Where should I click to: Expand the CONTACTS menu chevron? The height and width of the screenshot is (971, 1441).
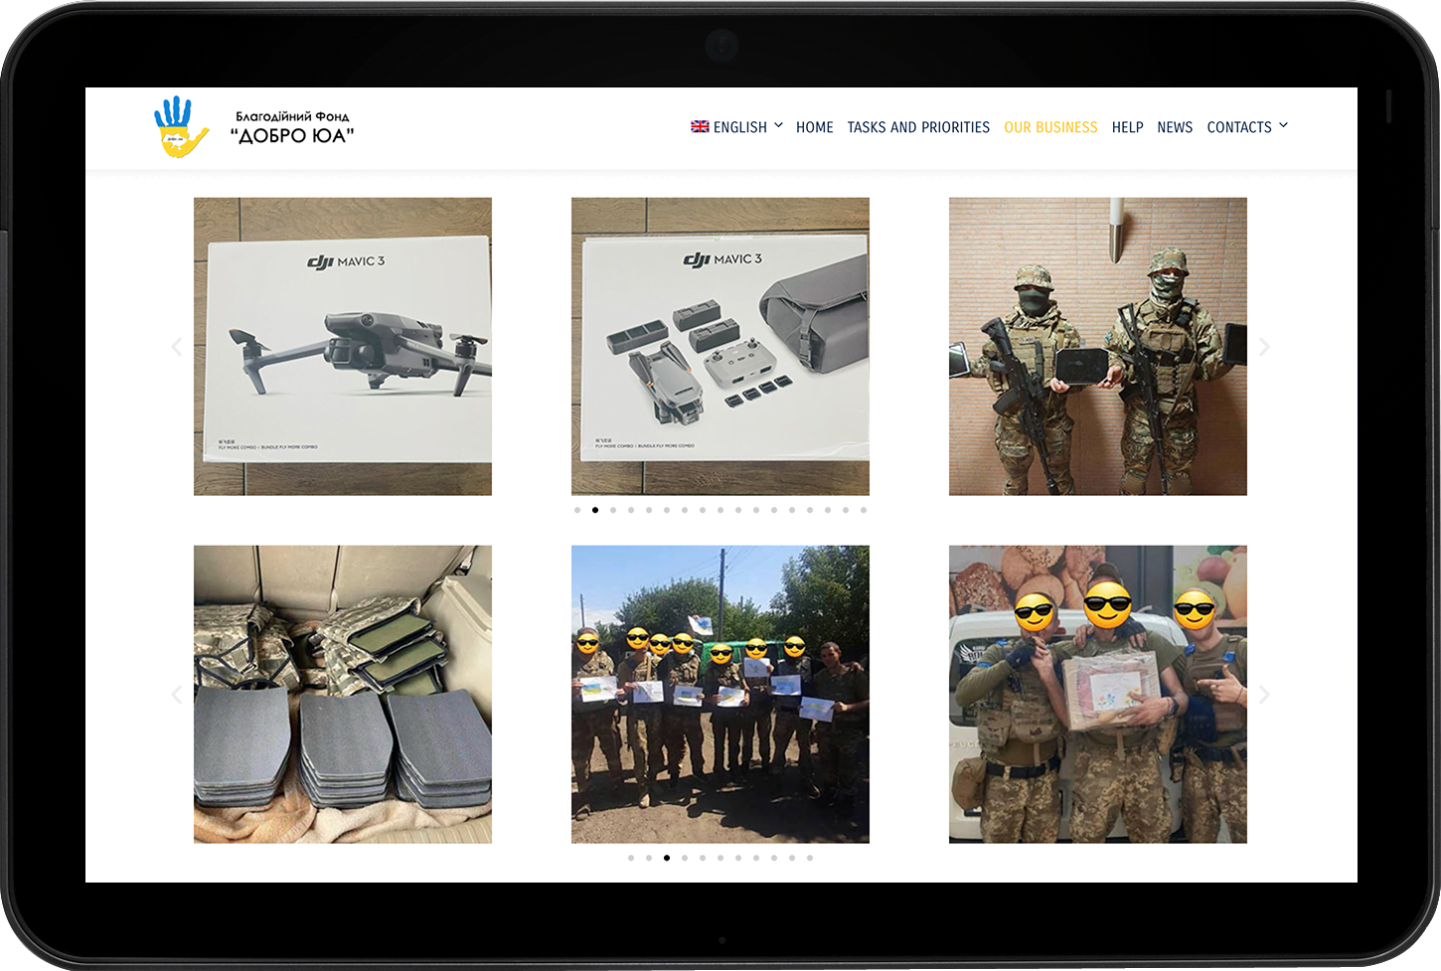click(x=1283, y=125)
